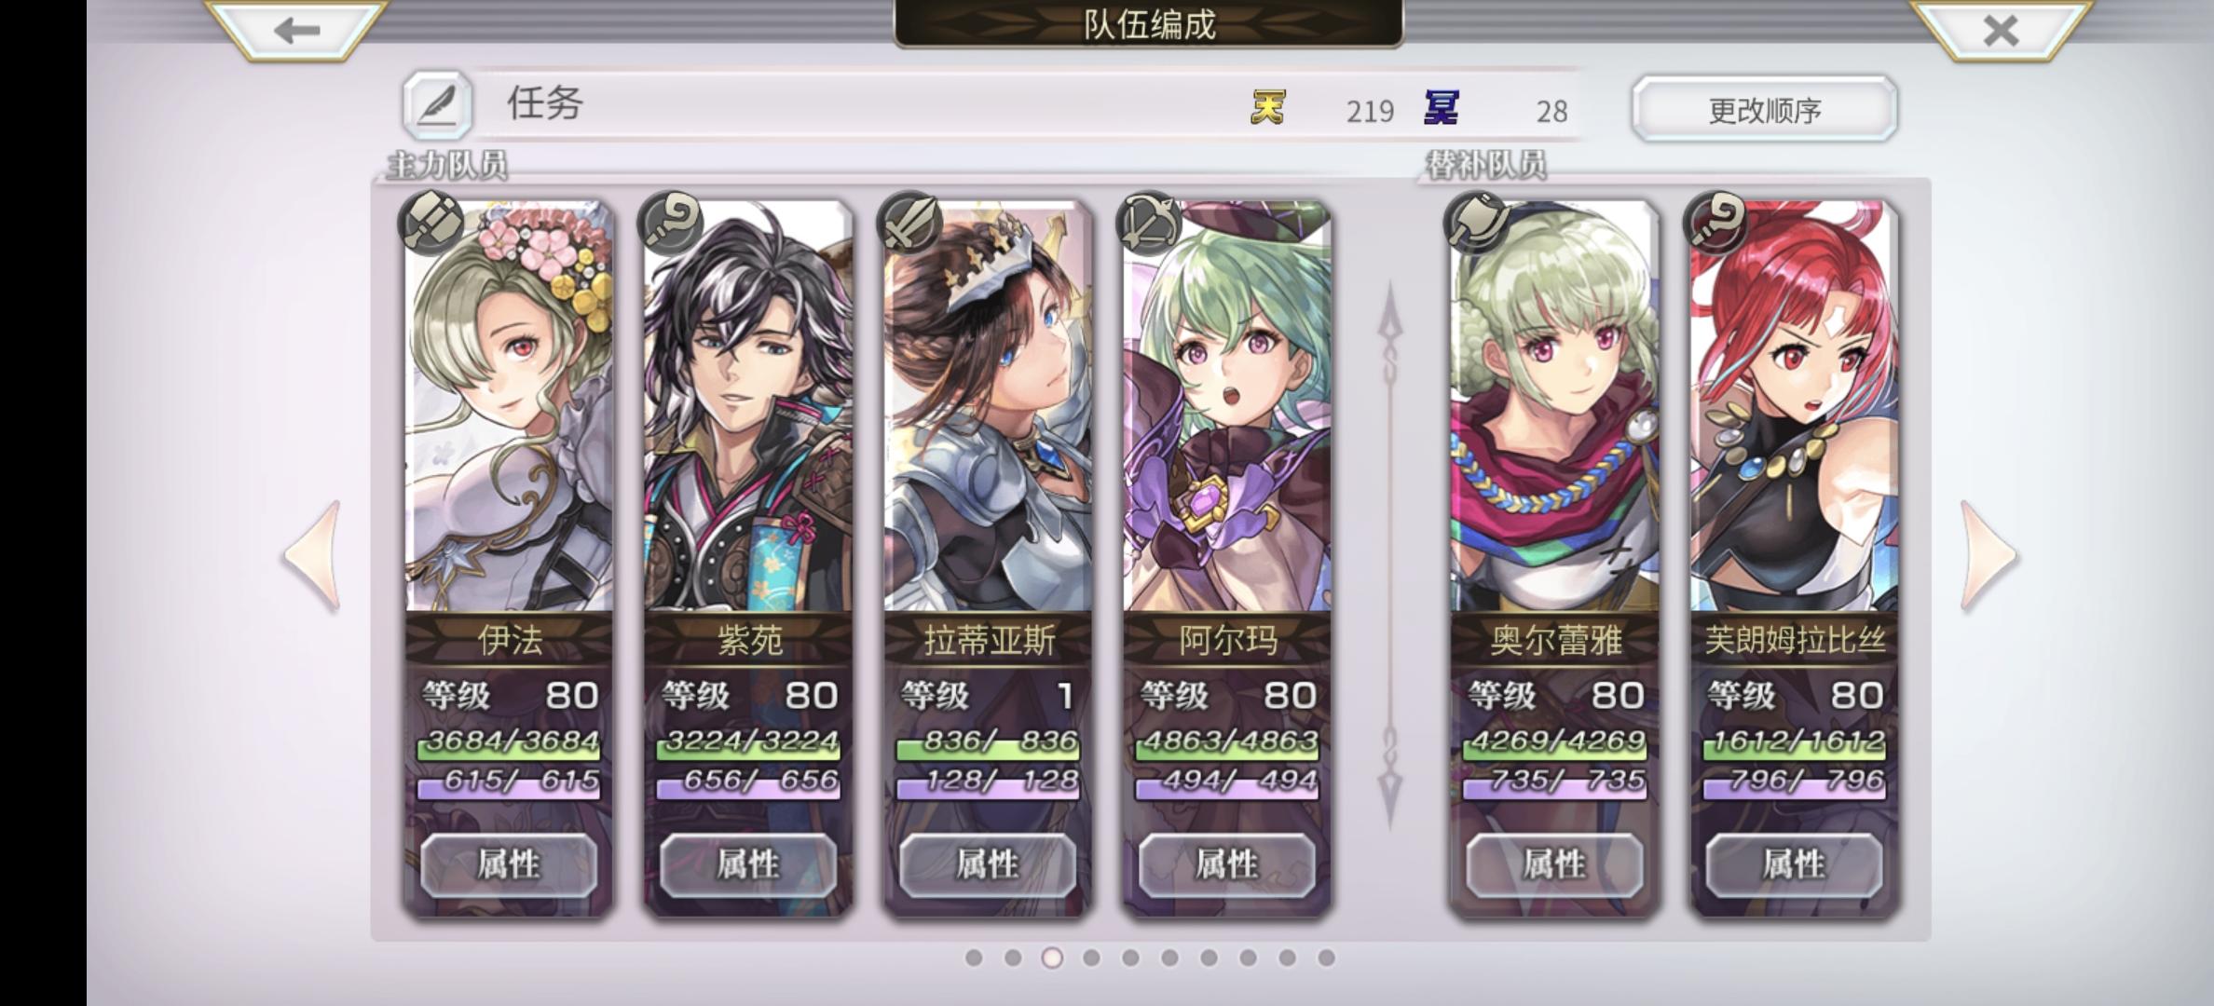Open 属性 for 阿尔玛
The width and height of the screenshot is (2214, 1006).
click(1227, 864)
